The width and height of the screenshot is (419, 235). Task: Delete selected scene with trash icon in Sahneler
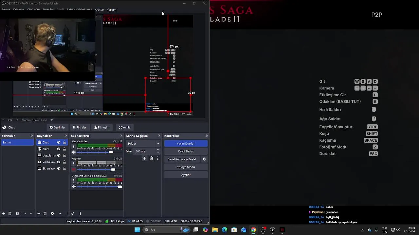pyautogui.click(x=10, y=213)
